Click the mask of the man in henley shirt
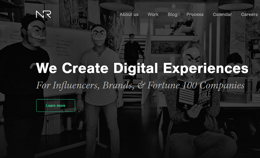 [x=99, y=37]
